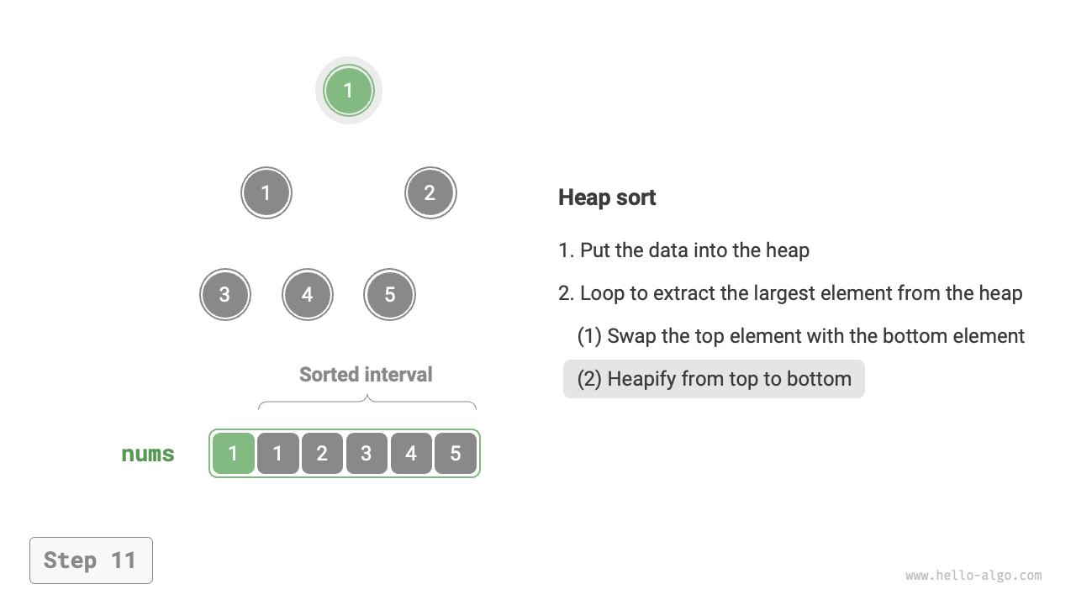Select highlighted "Heapify from top to bottom" step
Image resolution: width=1076 pixels, height=605 pixels.
click(x=714, y=379)
